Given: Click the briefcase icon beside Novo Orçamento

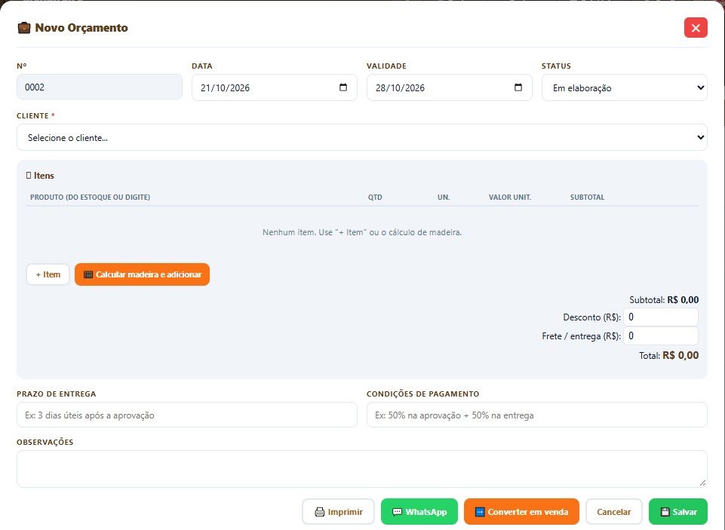Looking at the screenshot, I should (24, 28).
